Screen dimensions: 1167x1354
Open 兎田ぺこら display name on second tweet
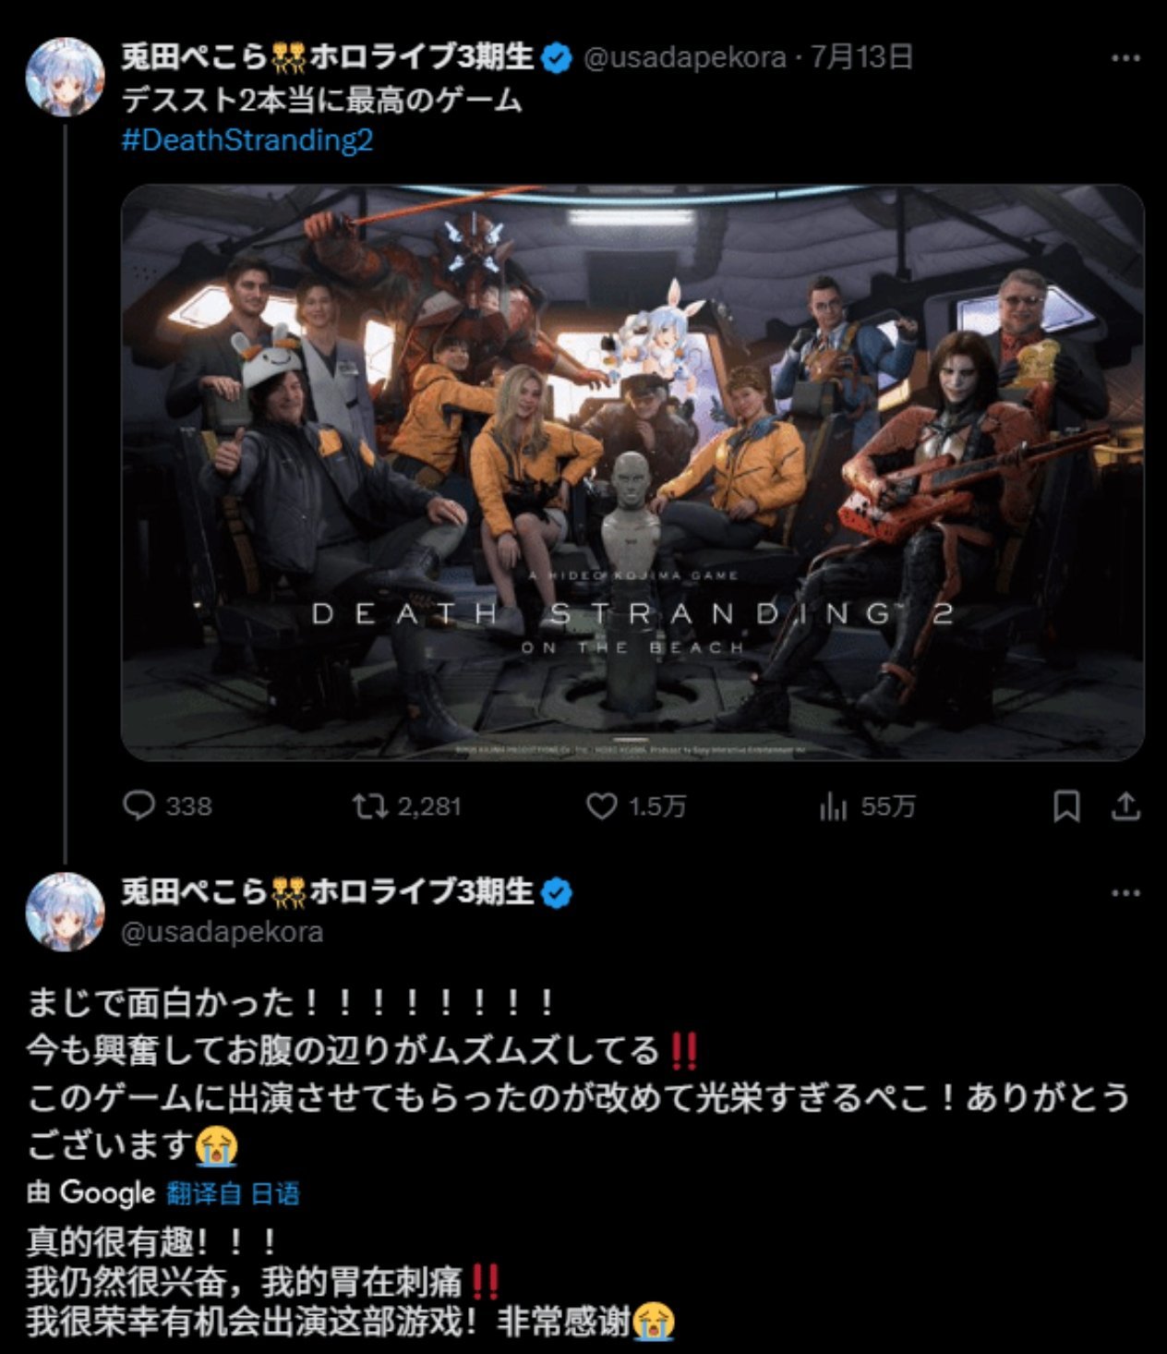coord(328,891)
